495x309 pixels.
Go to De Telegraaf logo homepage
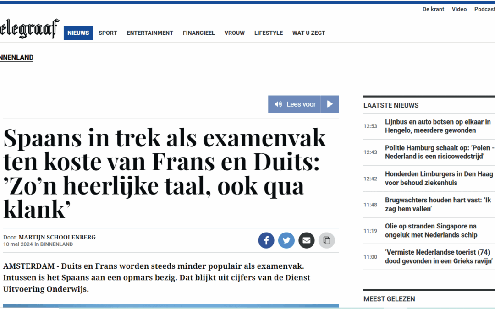[29, 28]
